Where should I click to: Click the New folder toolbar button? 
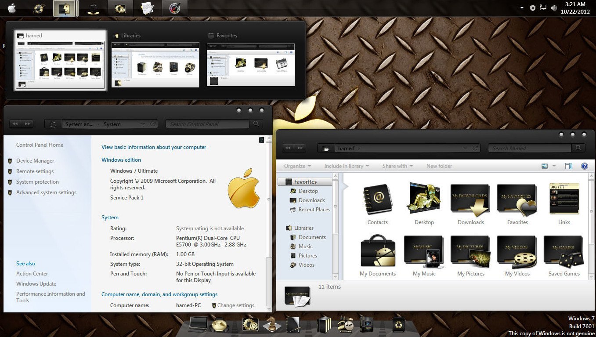439,166
